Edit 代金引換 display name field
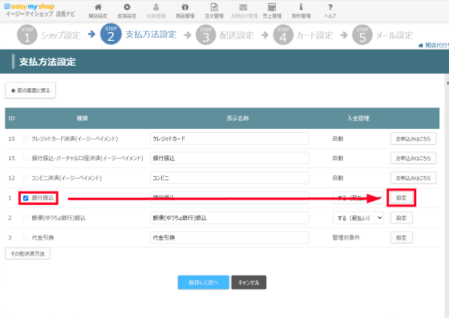The image size is (449, 318). point(229,238)
